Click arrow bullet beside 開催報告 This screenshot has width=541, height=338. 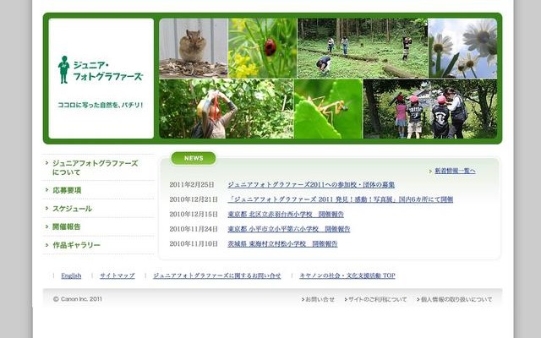click(47, 226)
